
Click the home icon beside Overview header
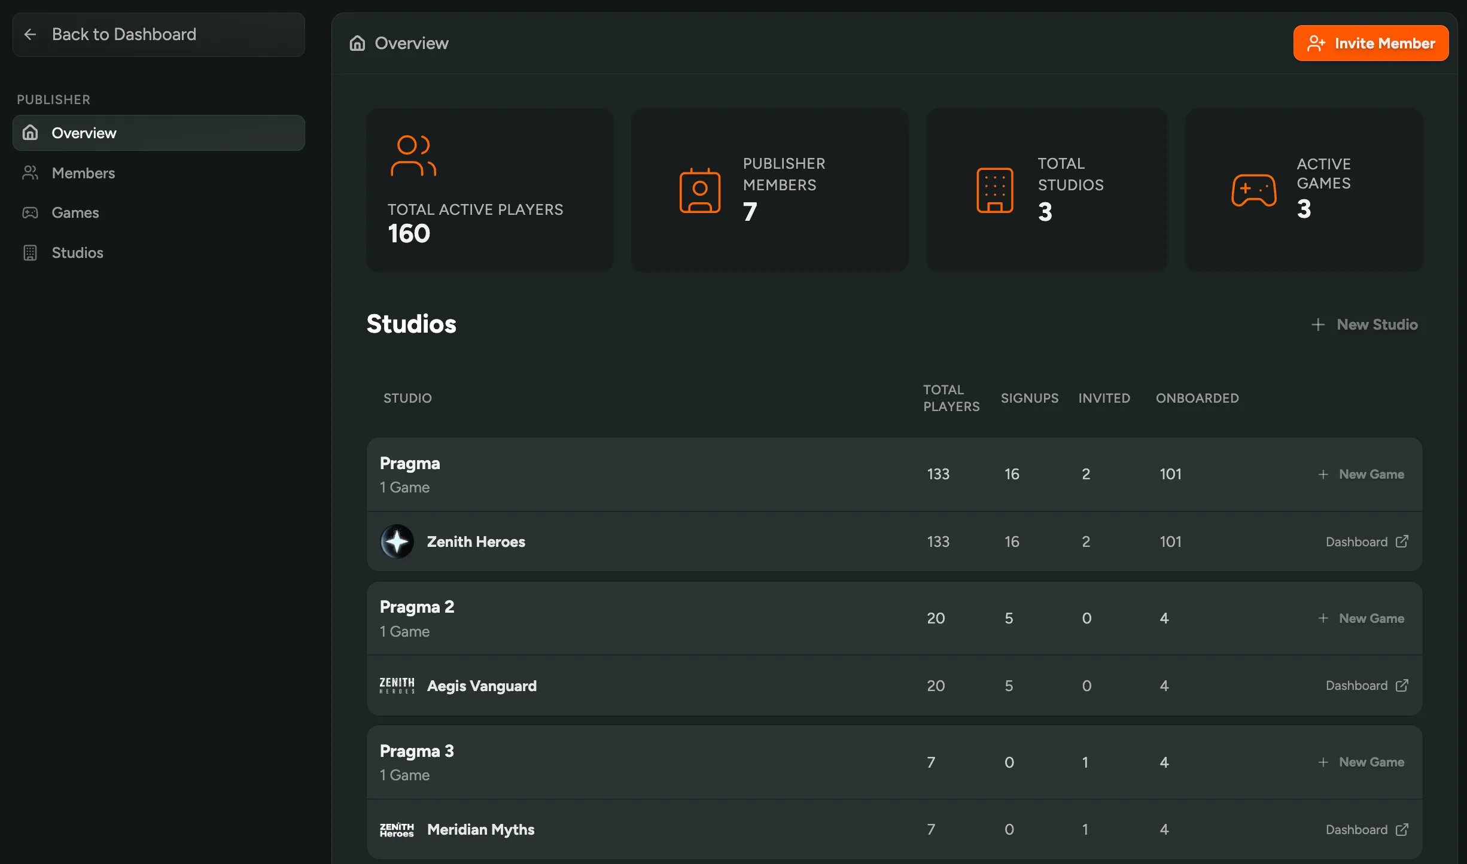[x=357, y=43]
